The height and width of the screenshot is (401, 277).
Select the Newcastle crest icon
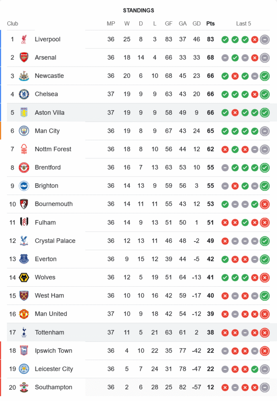pos(24,76)
